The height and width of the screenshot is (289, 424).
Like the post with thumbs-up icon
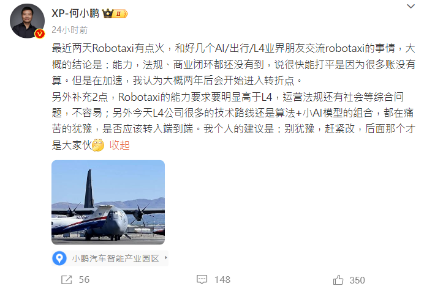point(338,280)
